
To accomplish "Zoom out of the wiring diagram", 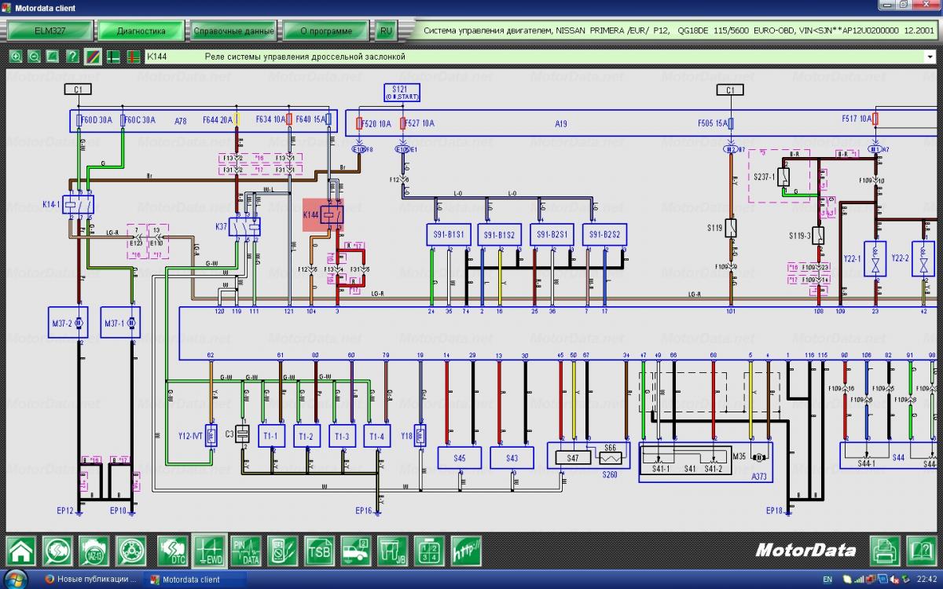I will click(35, 57).
